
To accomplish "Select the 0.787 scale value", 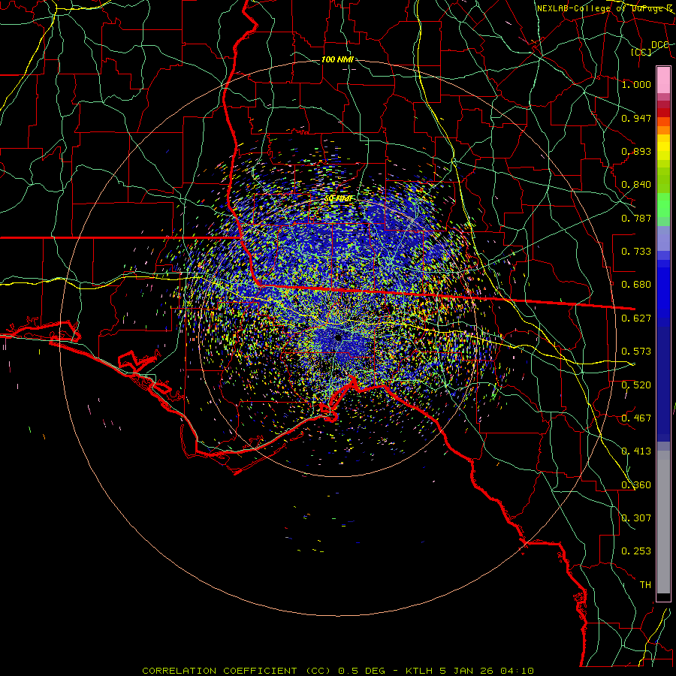I will [636, 218].
